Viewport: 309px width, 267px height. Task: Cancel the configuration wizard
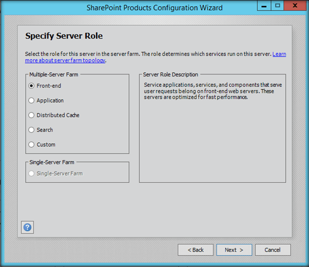coord(273,250)
